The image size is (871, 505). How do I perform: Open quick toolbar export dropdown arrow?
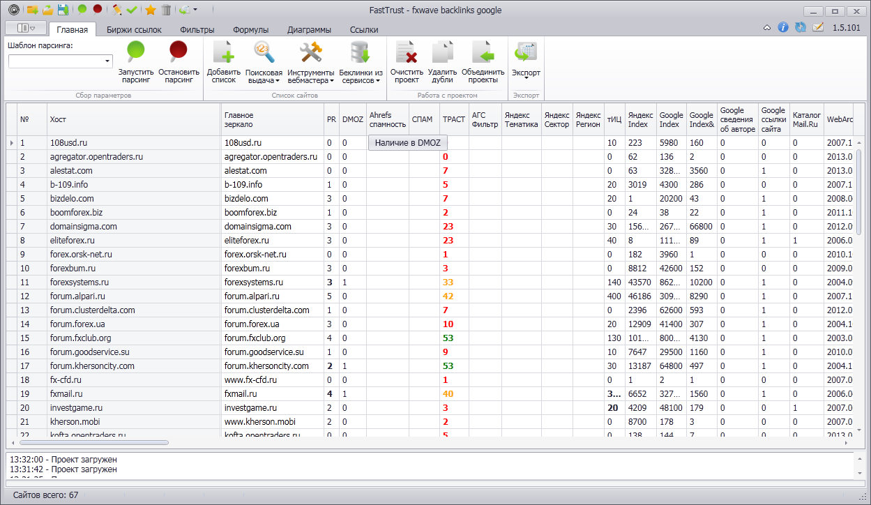click(x=195, y=10)
